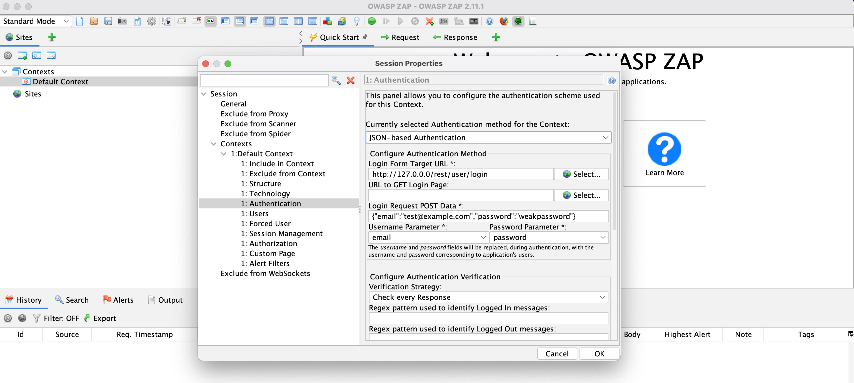Image resolution: width=854 pixels, height=383 pixels.
Task: Select 1: Session Management tree item
Action: pos(282,234)
